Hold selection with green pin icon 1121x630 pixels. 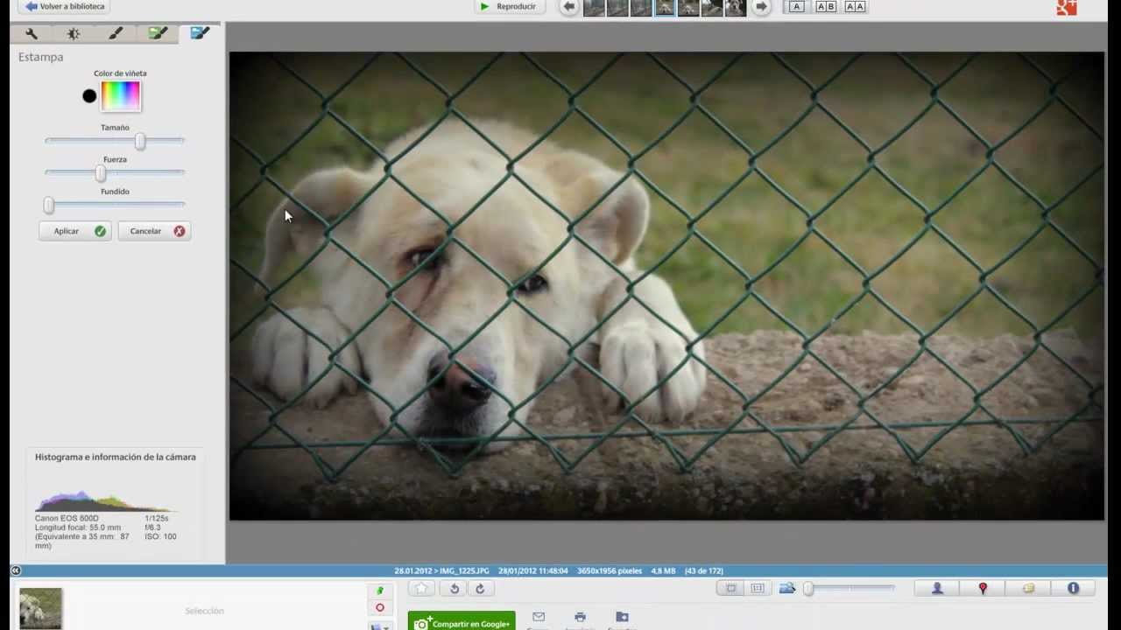point(379,591)
